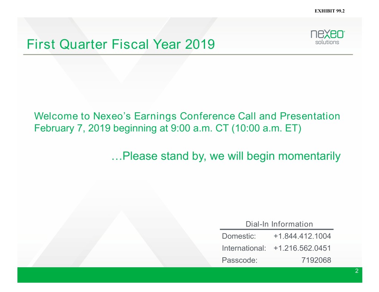Click the EXHIBIT 99.2 label
This screenshot has width=379, height=292.
point(329,6)
